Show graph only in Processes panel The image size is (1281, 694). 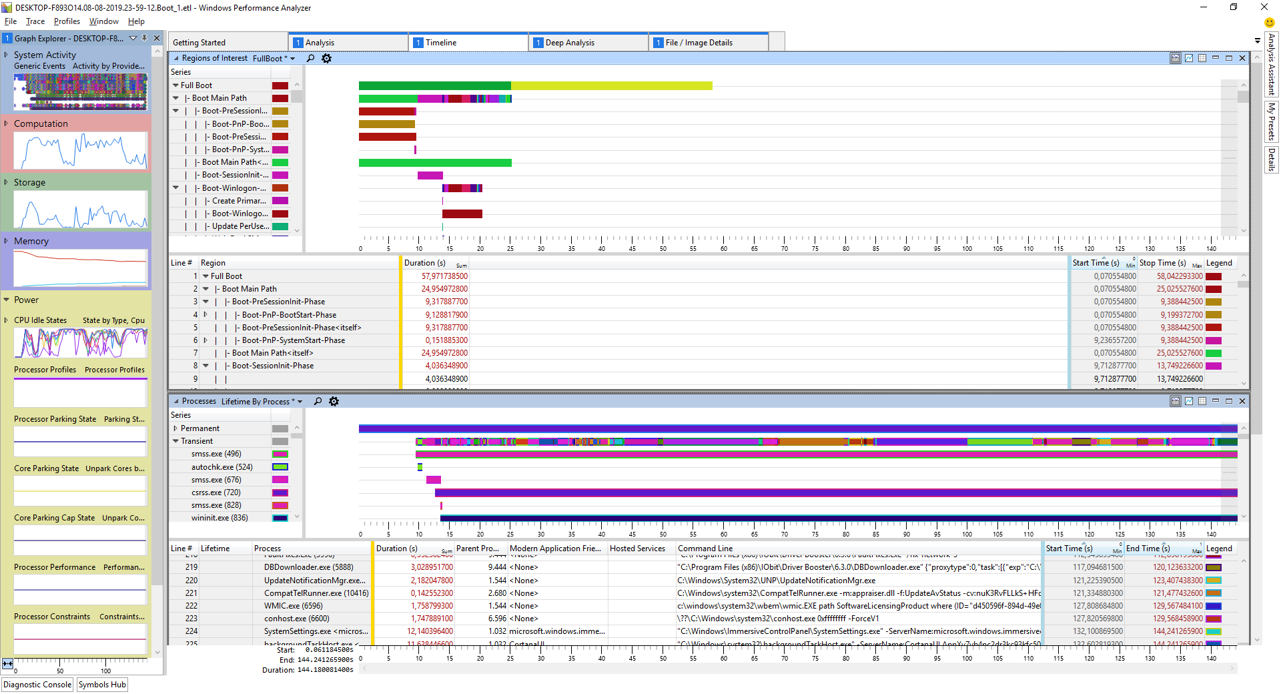1189,401
